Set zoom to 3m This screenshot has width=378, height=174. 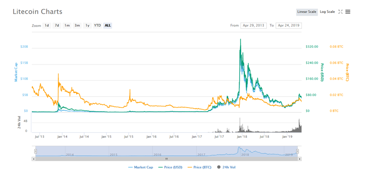click(77, 25)
